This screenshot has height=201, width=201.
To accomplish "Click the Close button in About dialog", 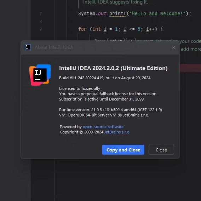I will click(x=161, y=150).
